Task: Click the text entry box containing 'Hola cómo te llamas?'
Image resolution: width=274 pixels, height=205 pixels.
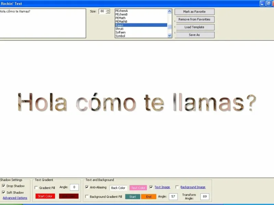Action: 43,23
